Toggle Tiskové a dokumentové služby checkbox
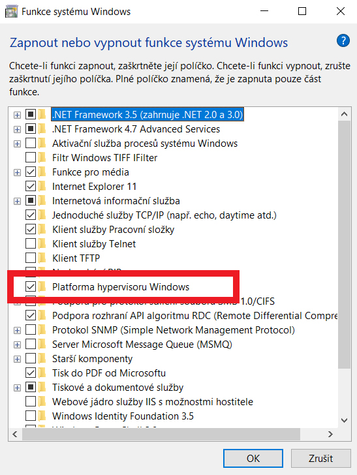Viewport: 357px width, 475px height. coord(31,387)
